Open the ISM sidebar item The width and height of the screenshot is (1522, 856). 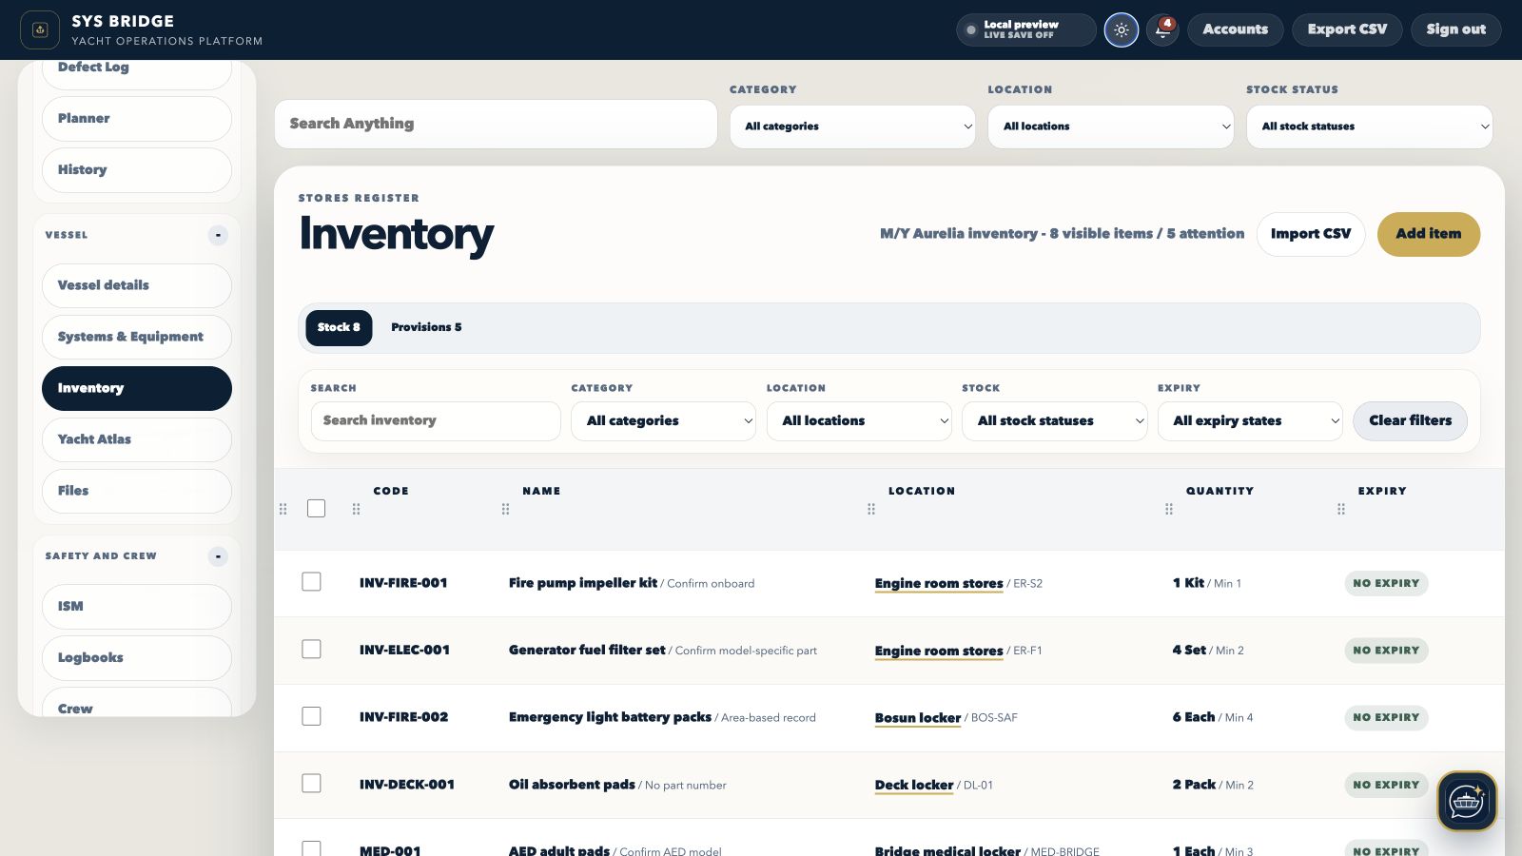(137, 607)
